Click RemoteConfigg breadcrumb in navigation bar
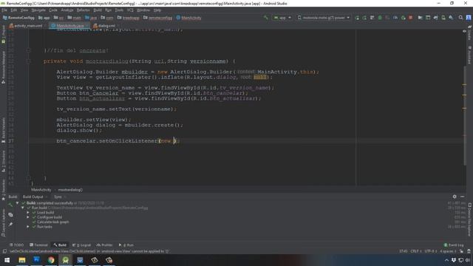Viewport: 473px width, 266px height. click(x=18, y=18)
